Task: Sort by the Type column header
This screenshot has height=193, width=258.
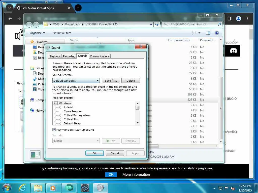Action: (131, 40)
